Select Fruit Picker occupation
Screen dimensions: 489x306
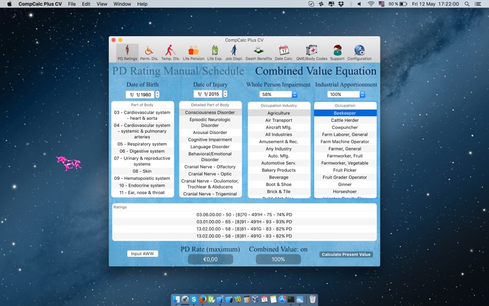tap(345, 170)
